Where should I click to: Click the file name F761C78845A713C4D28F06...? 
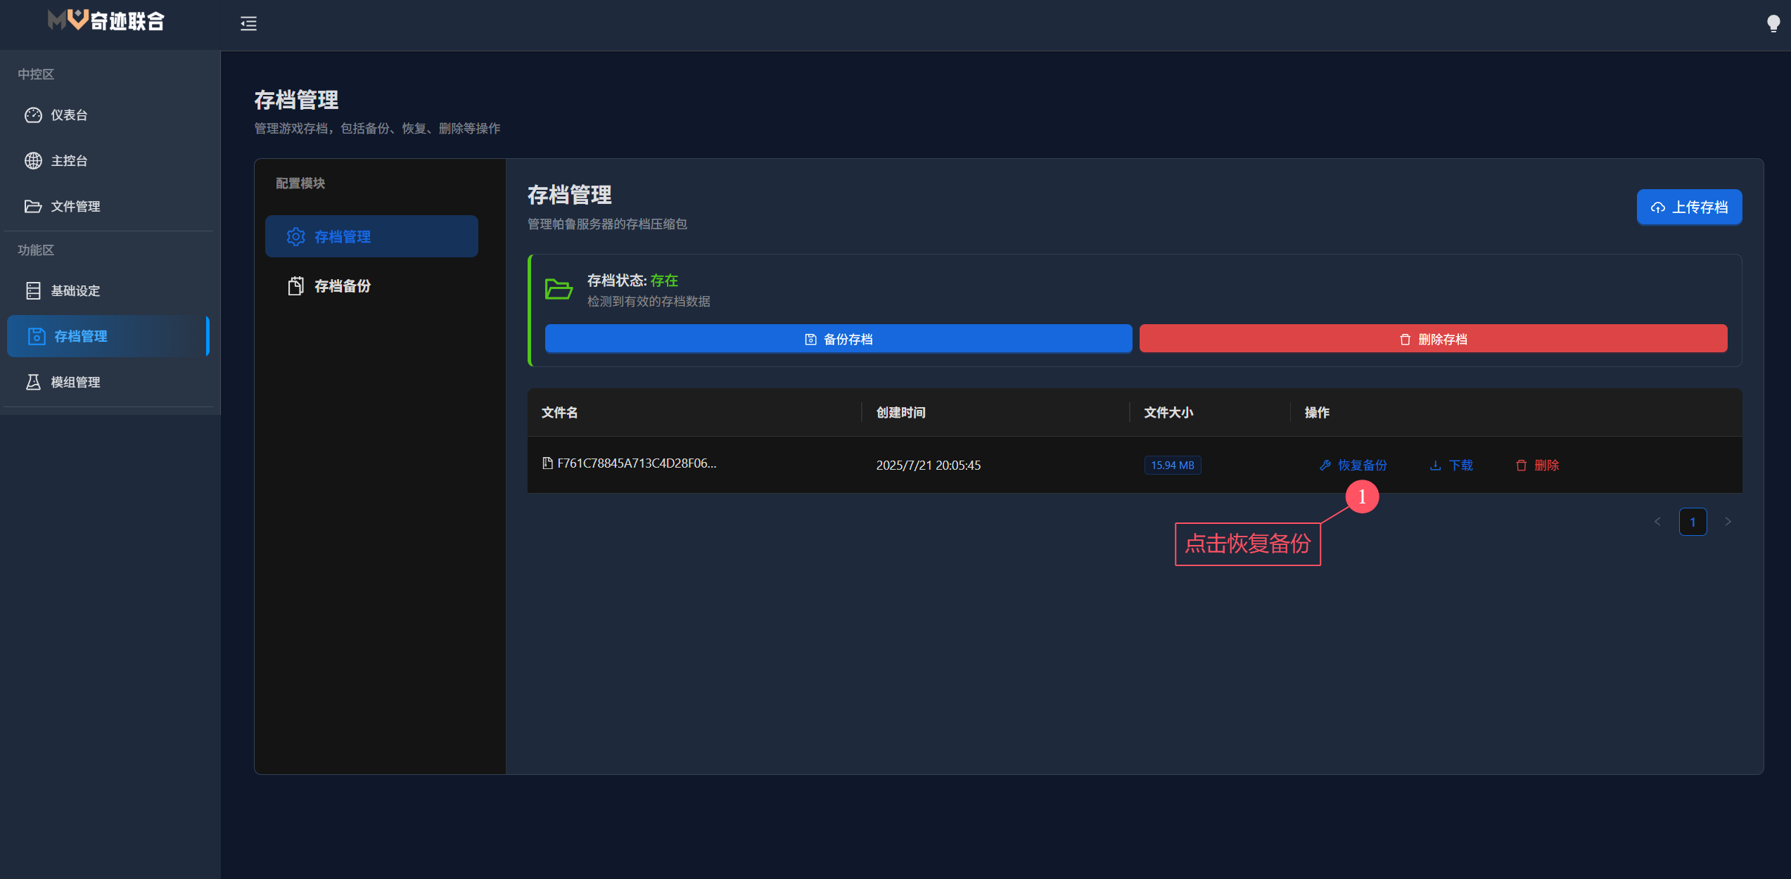(637, 463)
